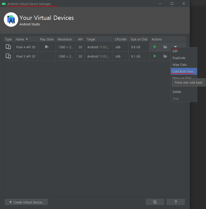Close the Android Virtual Device Manager window
The height and width of the screenshot is (209, 206).
184,4
